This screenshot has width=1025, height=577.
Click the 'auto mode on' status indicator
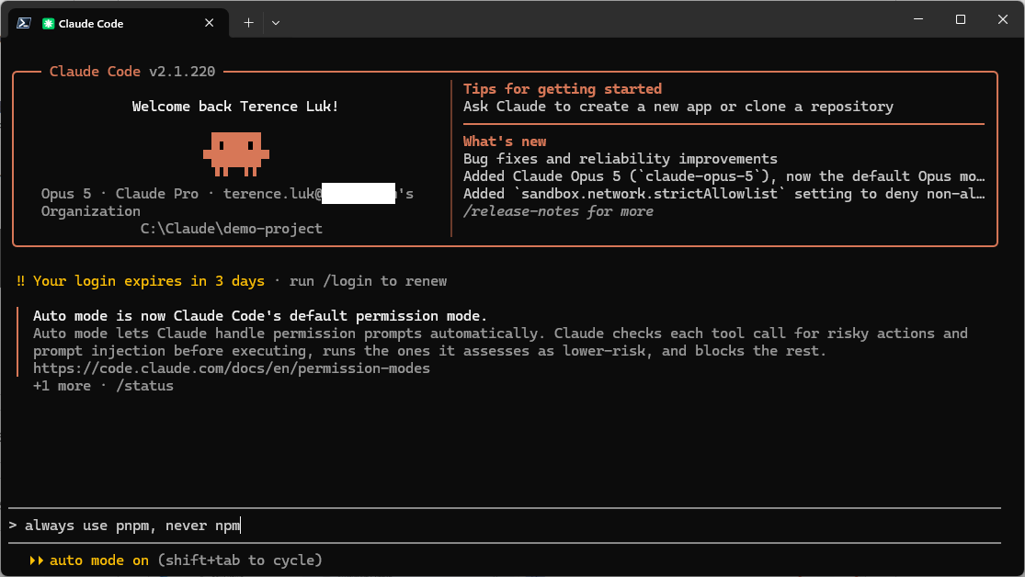coord(99,560)
